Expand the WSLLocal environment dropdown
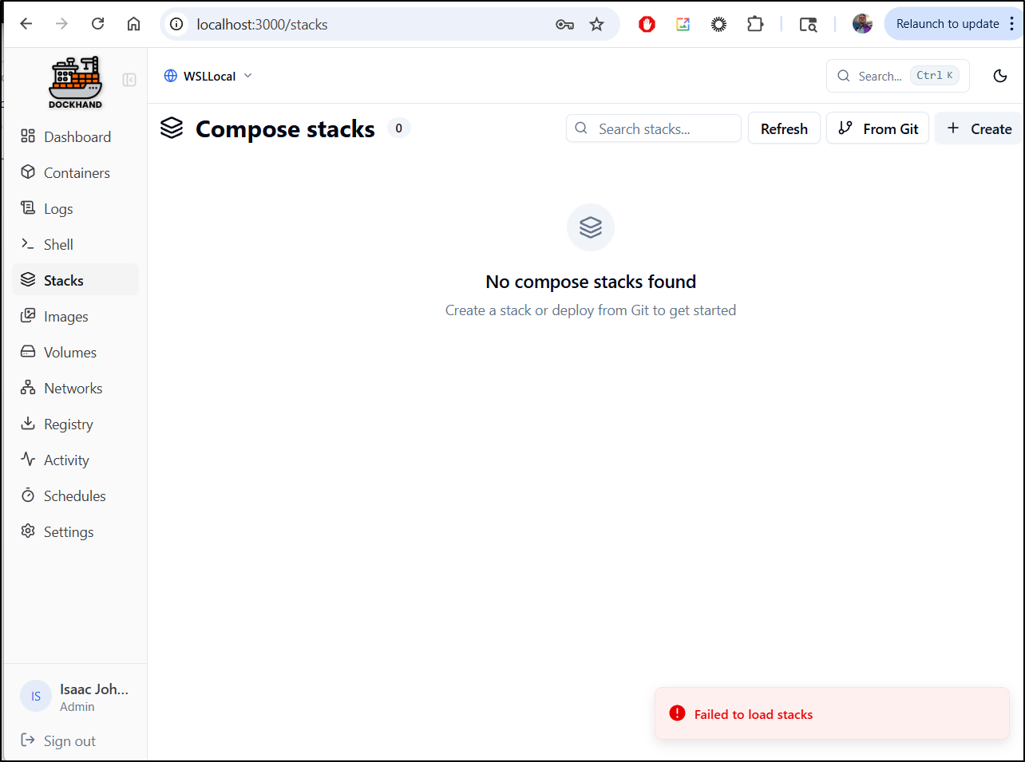This screenshot has height=762, width=1025. 208,76
